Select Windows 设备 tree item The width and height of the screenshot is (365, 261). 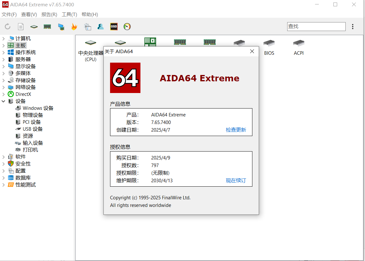[x=38, y=108]
